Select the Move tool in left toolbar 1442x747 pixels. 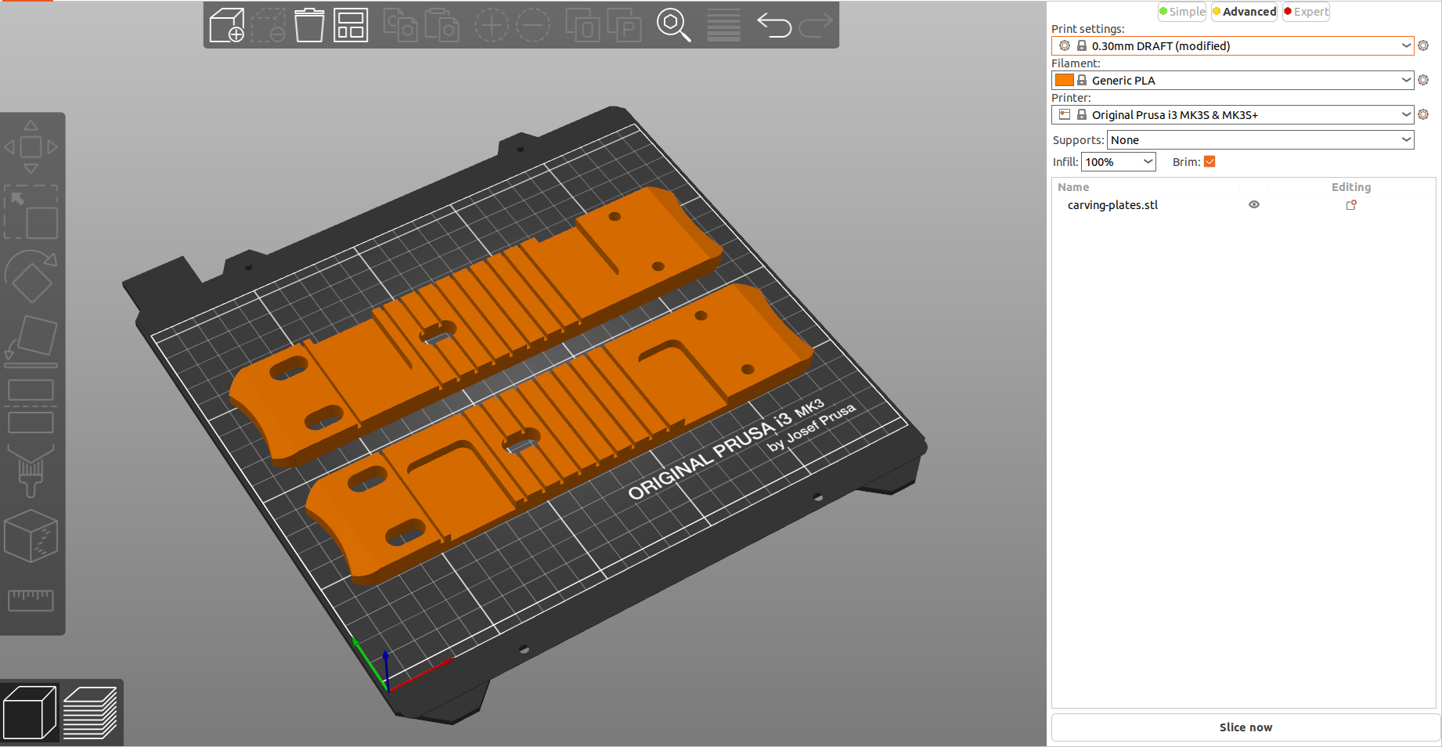31,147
